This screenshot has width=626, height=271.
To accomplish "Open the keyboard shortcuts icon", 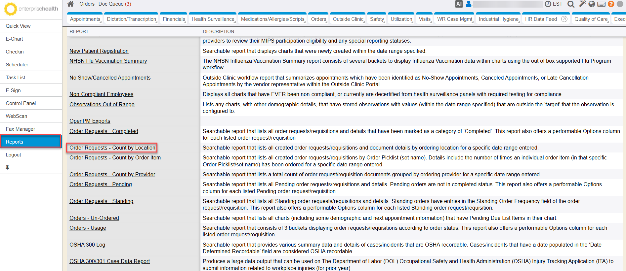I will 602,4.
